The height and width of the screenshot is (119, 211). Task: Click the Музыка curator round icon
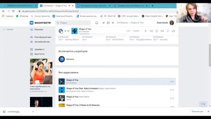pyautogui.click(x=62, y=59)
